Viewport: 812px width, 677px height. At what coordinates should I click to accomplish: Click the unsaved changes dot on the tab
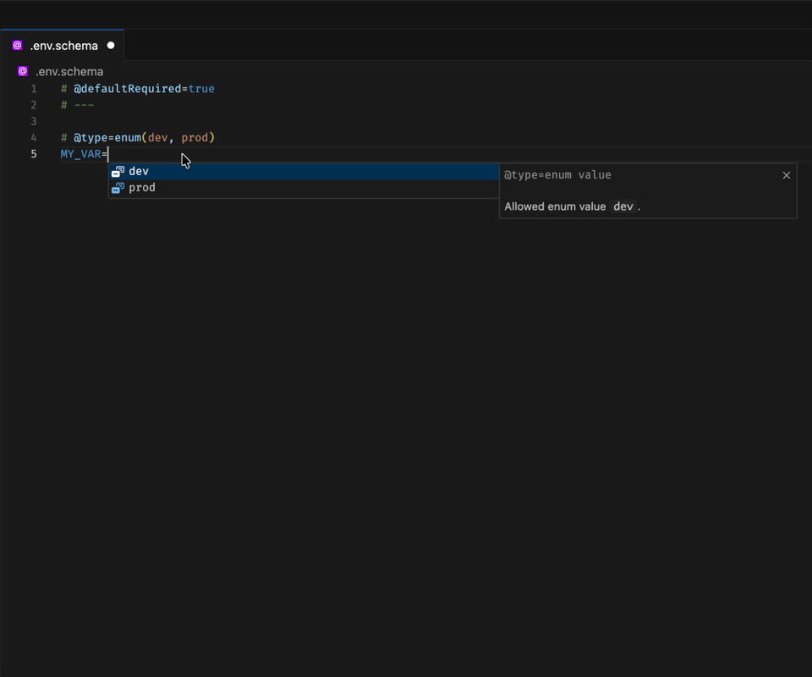(110, 46)
